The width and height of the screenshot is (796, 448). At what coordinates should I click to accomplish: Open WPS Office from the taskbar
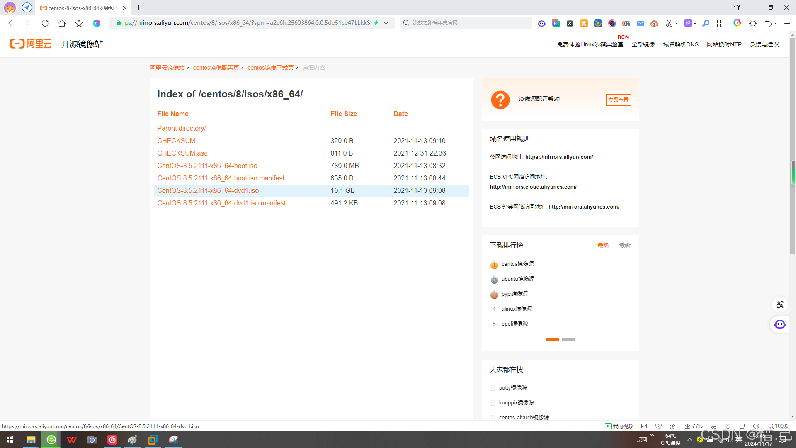(71, 440)
